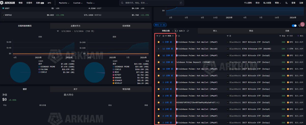The image size is (306, 125).
Task: Click the filter icon next to 至 column
Action: [x=228, y=36]
